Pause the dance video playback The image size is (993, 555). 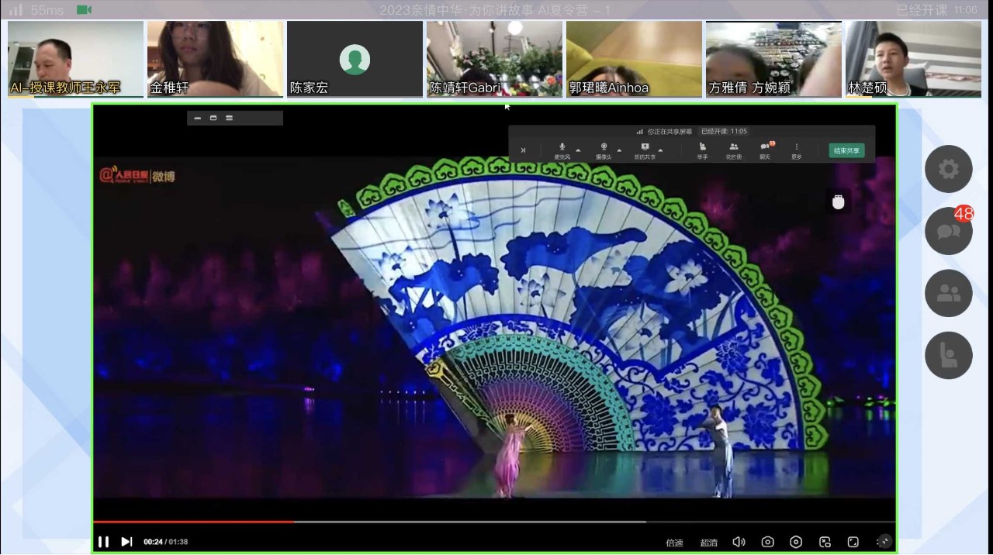[x=103, y=542]
